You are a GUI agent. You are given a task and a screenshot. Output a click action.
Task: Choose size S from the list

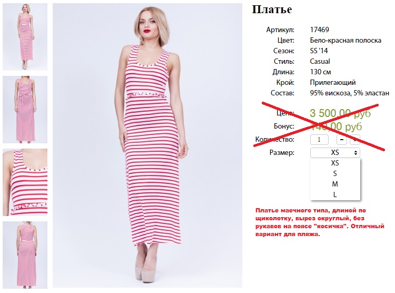[x=335, y=174]
